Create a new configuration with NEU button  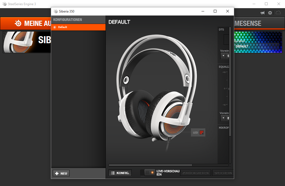pos(61,173)
